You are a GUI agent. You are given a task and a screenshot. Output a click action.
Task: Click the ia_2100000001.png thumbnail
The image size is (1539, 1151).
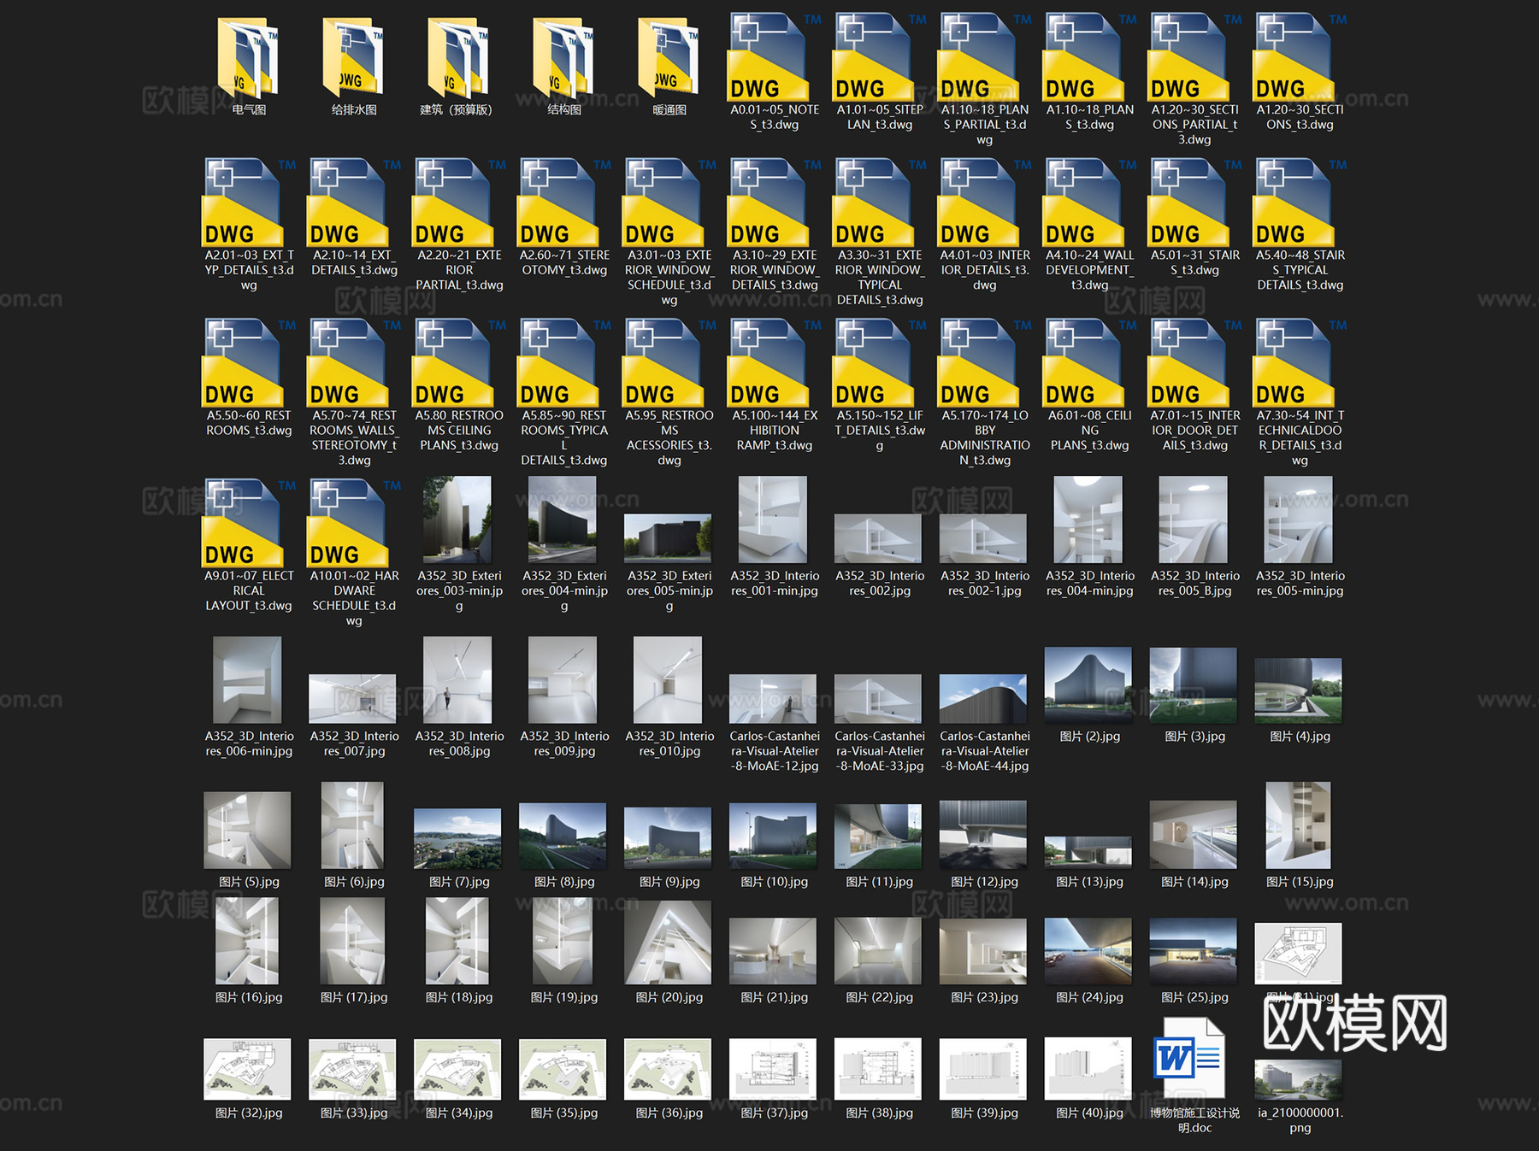point(1298,1079)
